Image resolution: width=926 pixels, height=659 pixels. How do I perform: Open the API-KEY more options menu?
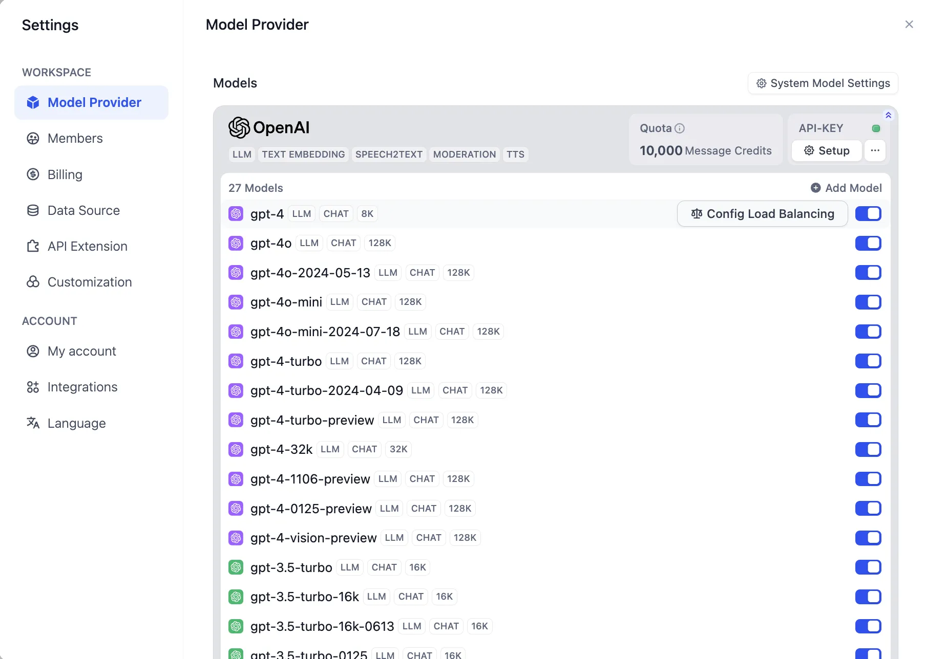tap(875, 150)
